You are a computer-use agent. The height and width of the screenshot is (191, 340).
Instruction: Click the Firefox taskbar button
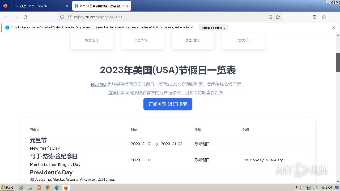coord(66,188)
